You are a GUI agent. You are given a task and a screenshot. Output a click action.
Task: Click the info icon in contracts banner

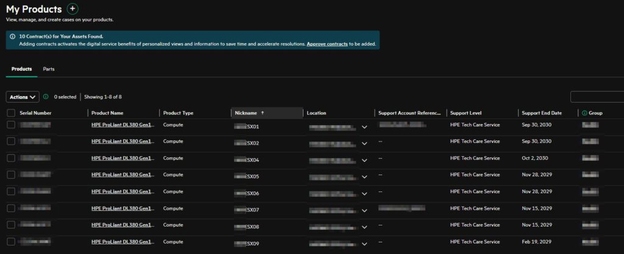click(12, 36)
